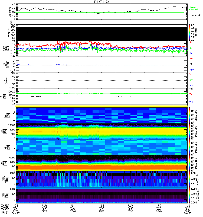Screen dimensions: 203x217
Task: Select the red Te⊥ legend label
Action: click(191, 94)
